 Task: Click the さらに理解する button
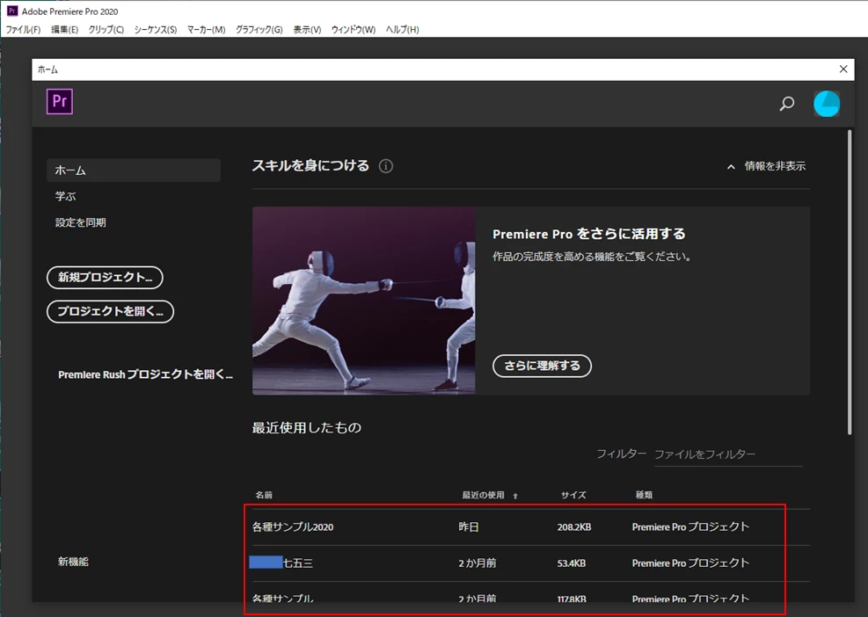[542, 366]
